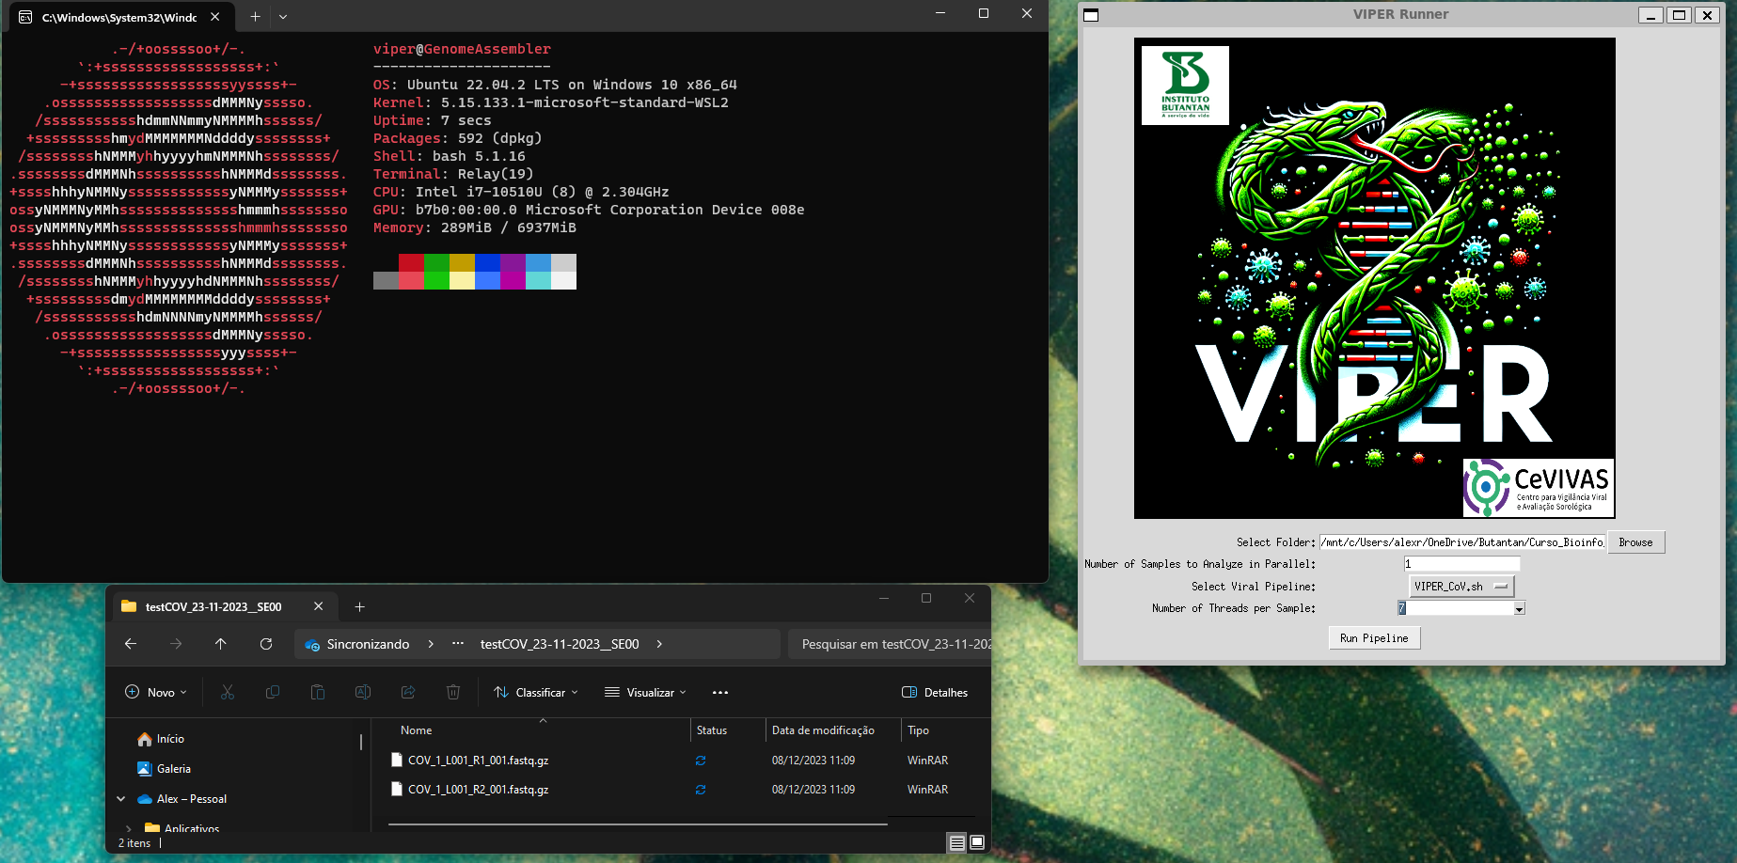The height and width of the screenshot is (863, 1737).
Task: Open the Visualizar view menu
Action: tap(645, 693)
